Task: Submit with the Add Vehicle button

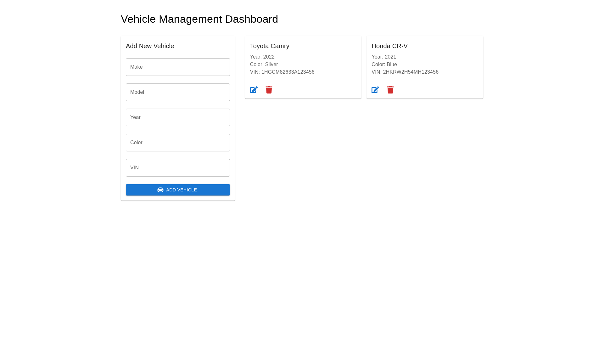Action: coord(178,190)
